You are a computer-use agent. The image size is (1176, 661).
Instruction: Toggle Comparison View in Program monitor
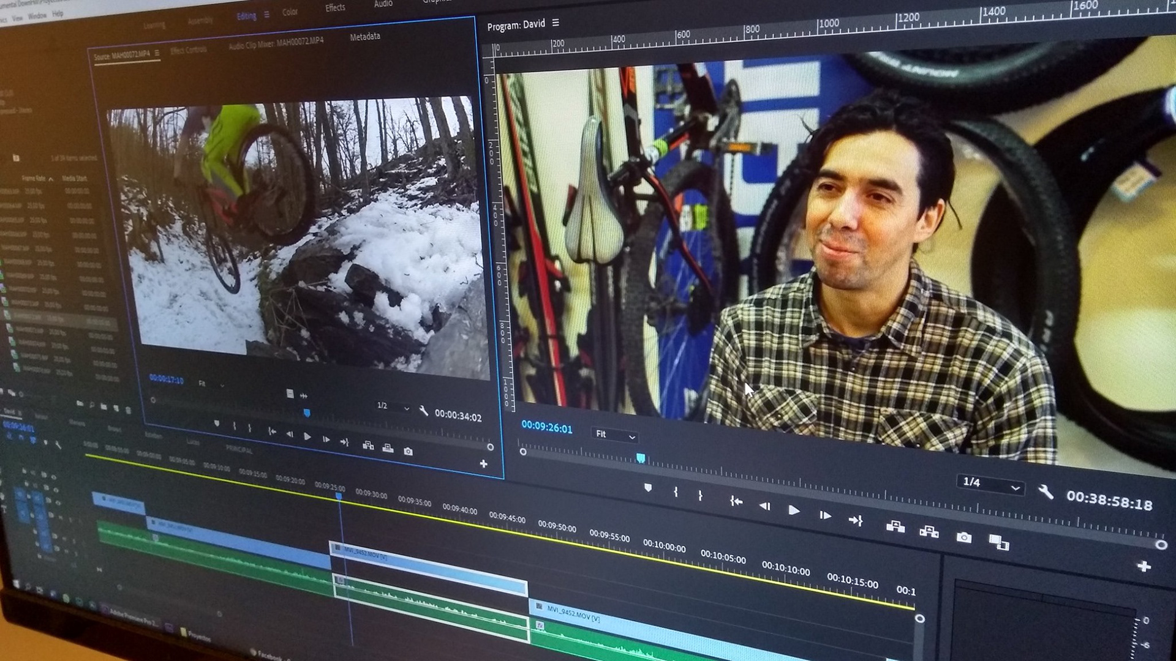pos(998,542)
